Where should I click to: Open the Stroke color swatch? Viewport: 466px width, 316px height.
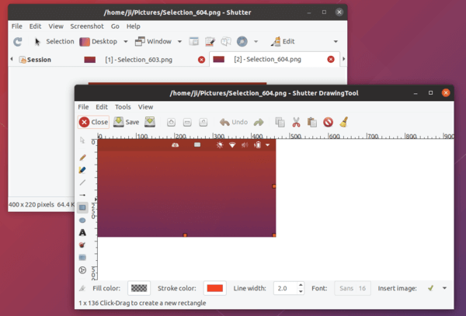pos(215,288)
